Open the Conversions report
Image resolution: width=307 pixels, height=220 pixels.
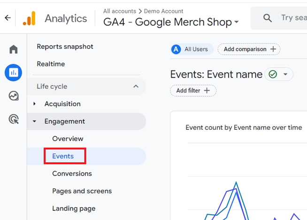(72, 173)
